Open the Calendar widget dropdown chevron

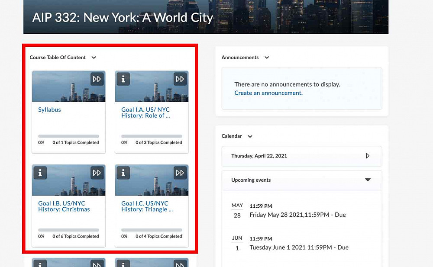tap(250, 136)
